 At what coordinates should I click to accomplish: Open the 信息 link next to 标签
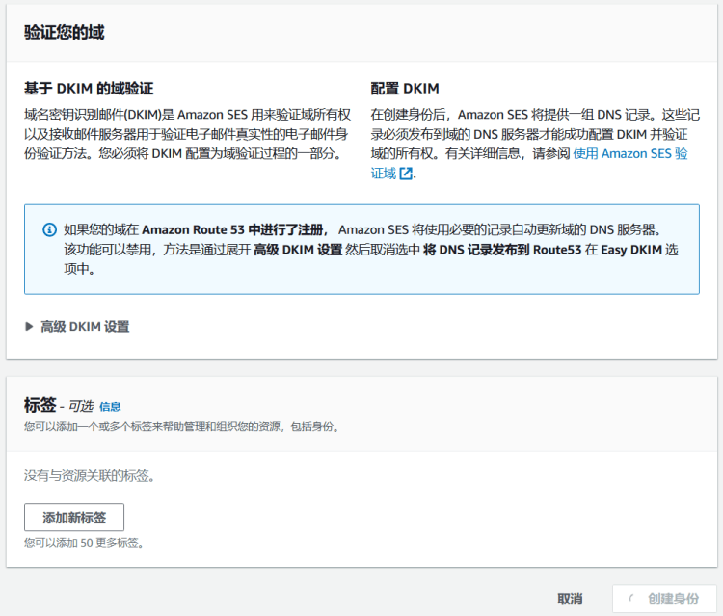pyautogui.click(x=110, y=407)
